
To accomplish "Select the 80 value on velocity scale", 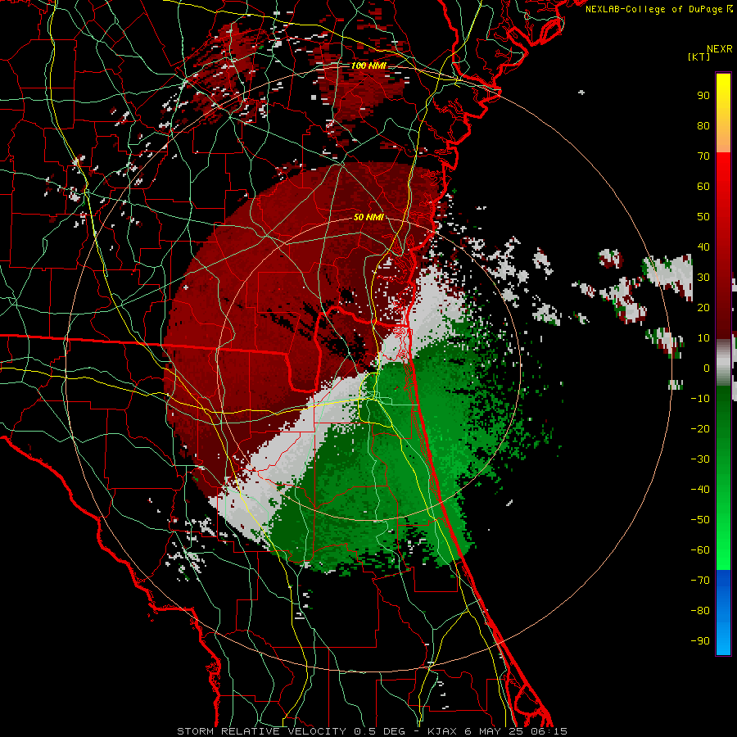I will tap(703, 126).
